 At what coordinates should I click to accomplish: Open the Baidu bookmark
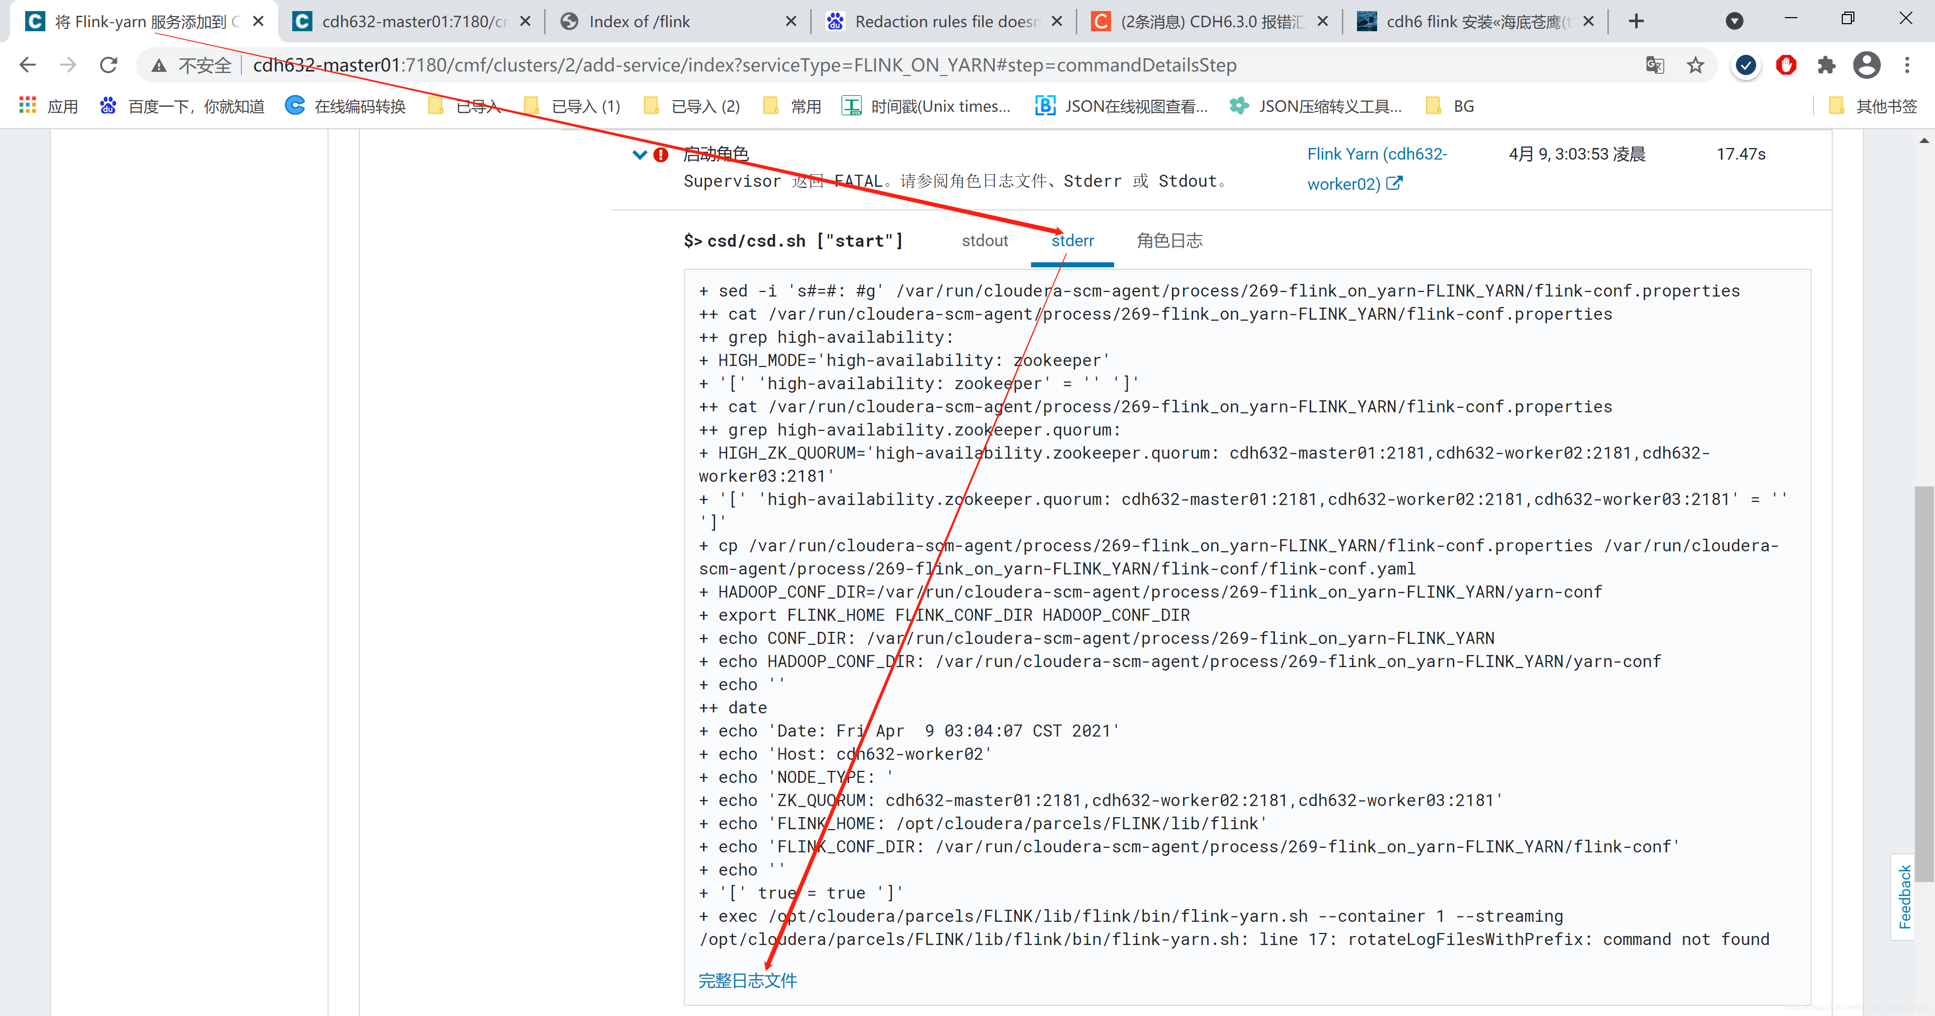[182, 106]
